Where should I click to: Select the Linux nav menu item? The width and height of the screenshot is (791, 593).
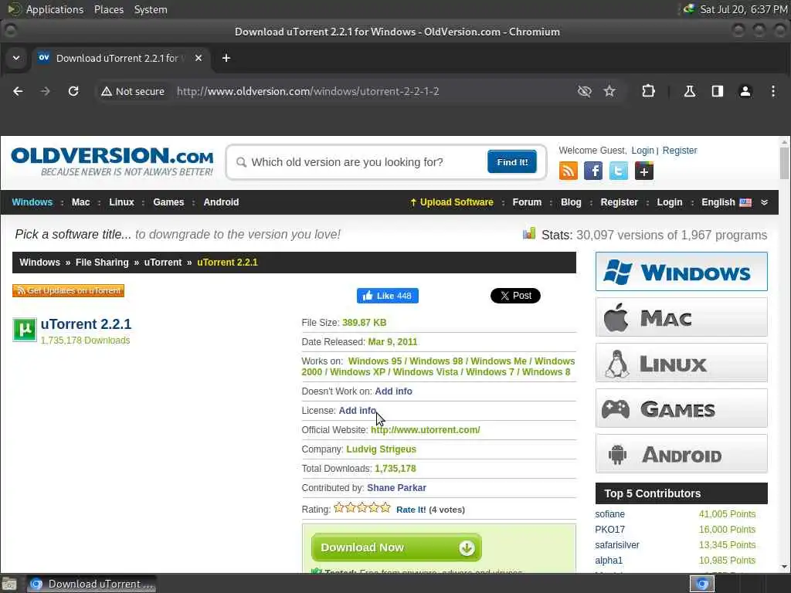pos(121,202)
